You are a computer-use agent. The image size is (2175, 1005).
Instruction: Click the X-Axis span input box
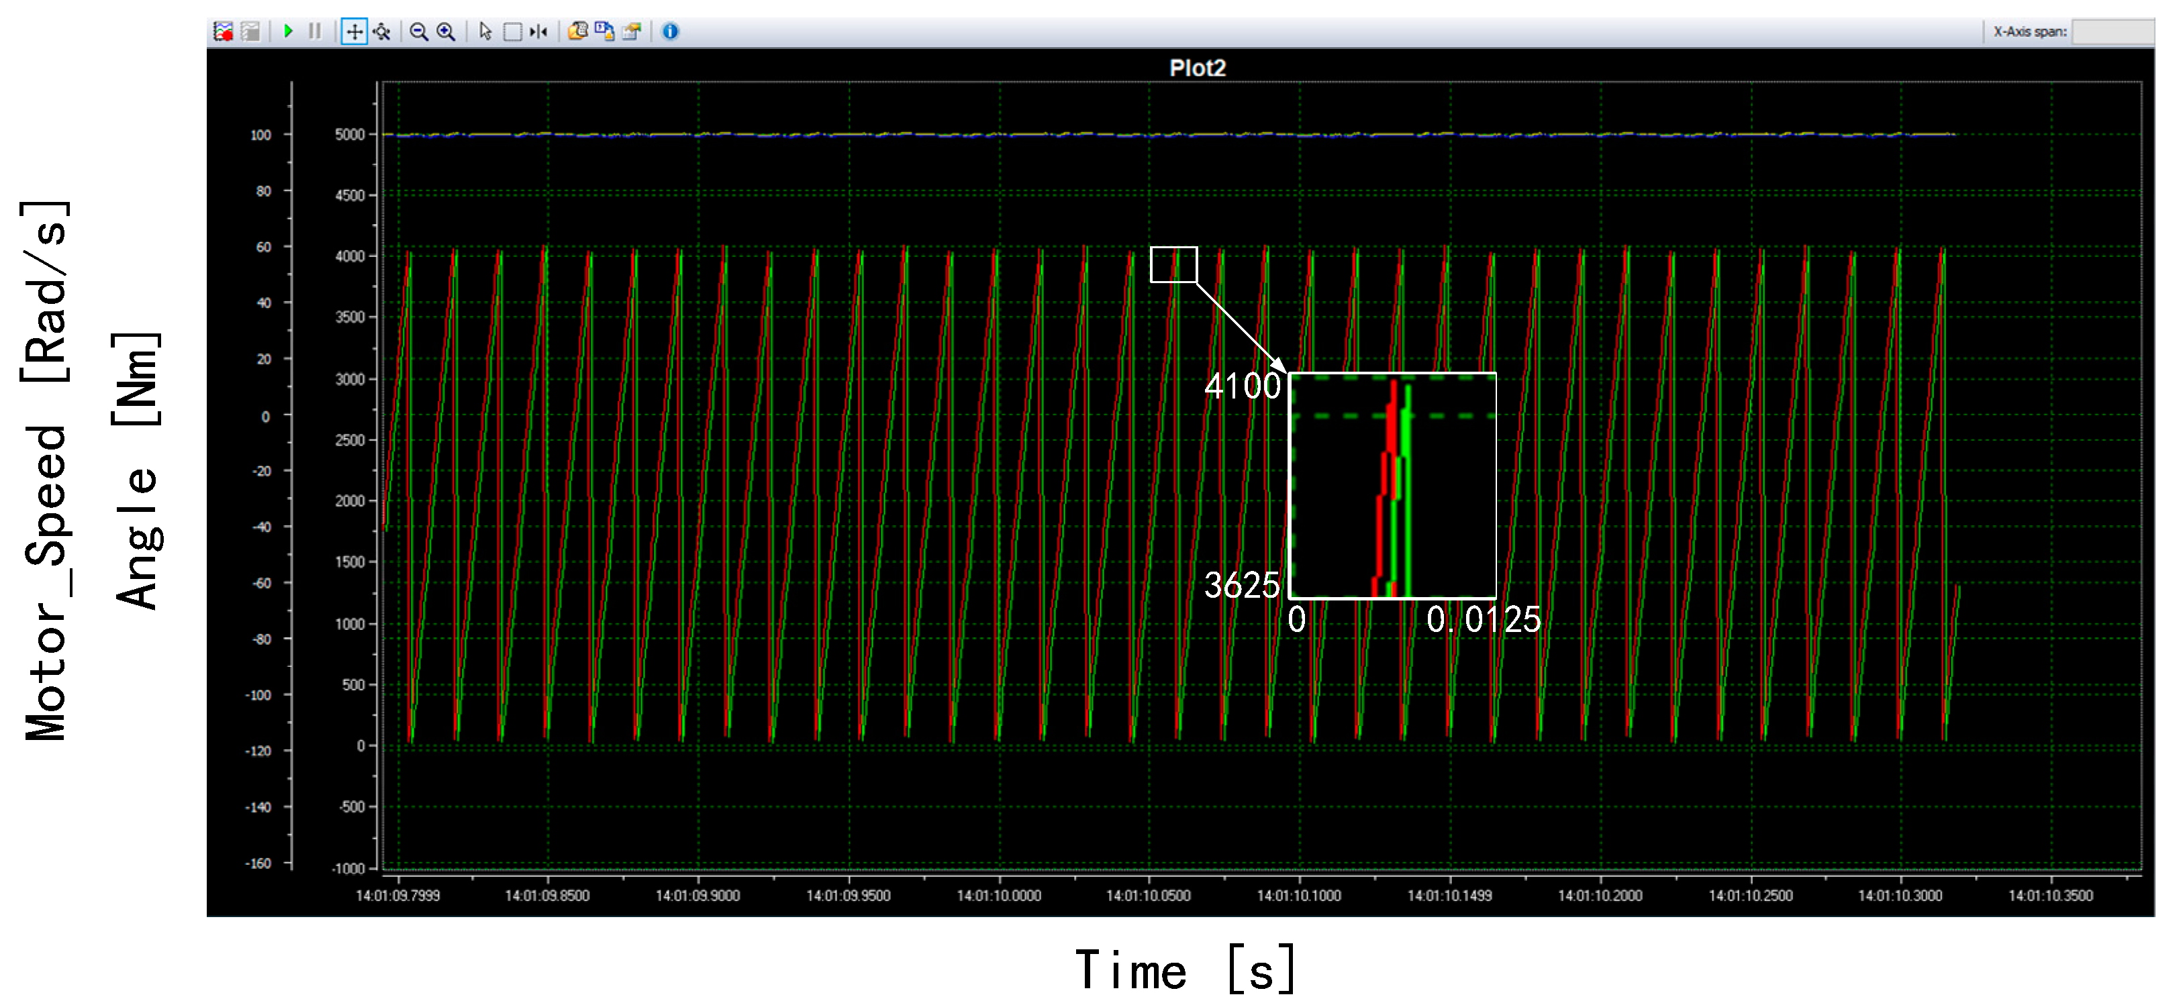[2119, 32]
